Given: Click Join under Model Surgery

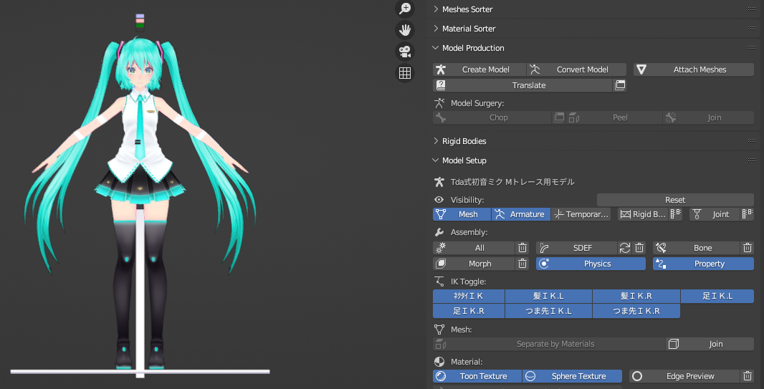Looking at the screenshot, I should (x=708, y=117).
